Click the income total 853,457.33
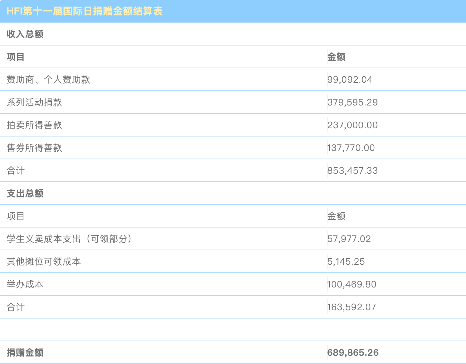The image size is (466, 364). click(x=353, y=171)
